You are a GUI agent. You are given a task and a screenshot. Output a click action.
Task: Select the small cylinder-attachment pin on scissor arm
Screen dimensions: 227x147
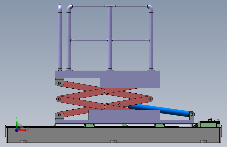tap(119, 104)
